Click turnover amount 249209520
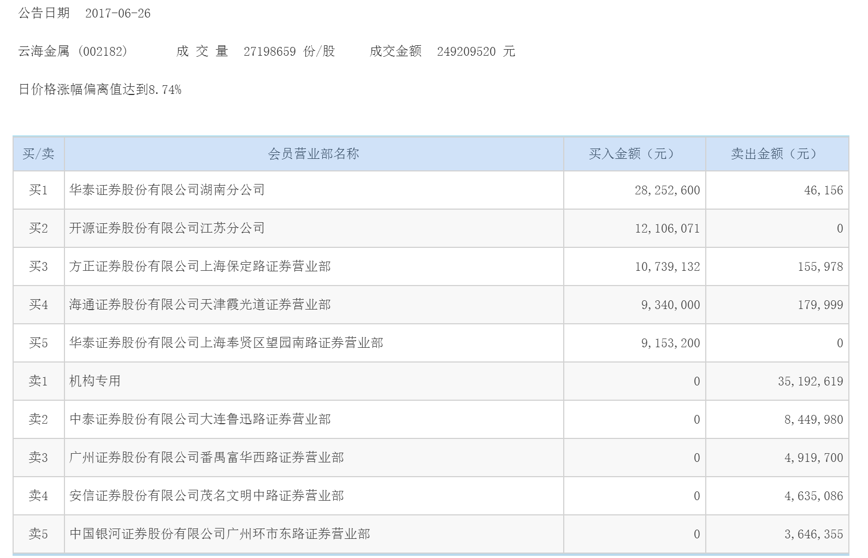Viewport: 868px width, 558px height. click(467, 51)
